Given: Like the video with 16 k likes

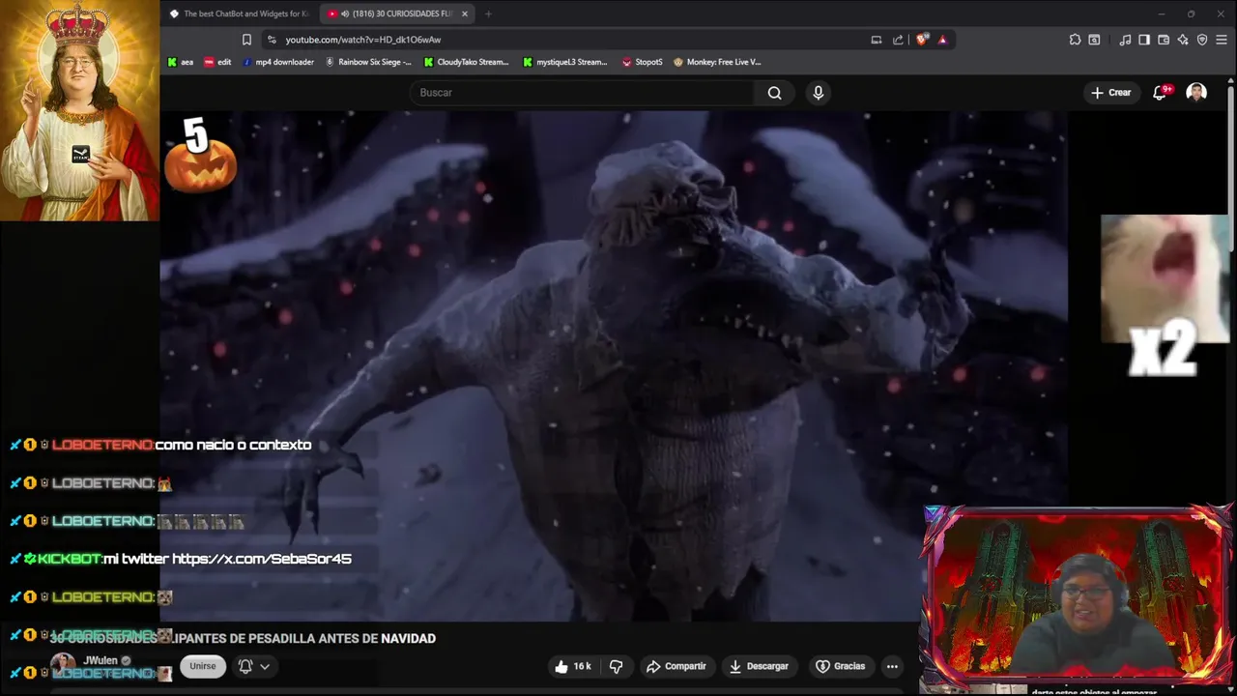Looking at the screenshot, I should (572, 666).
